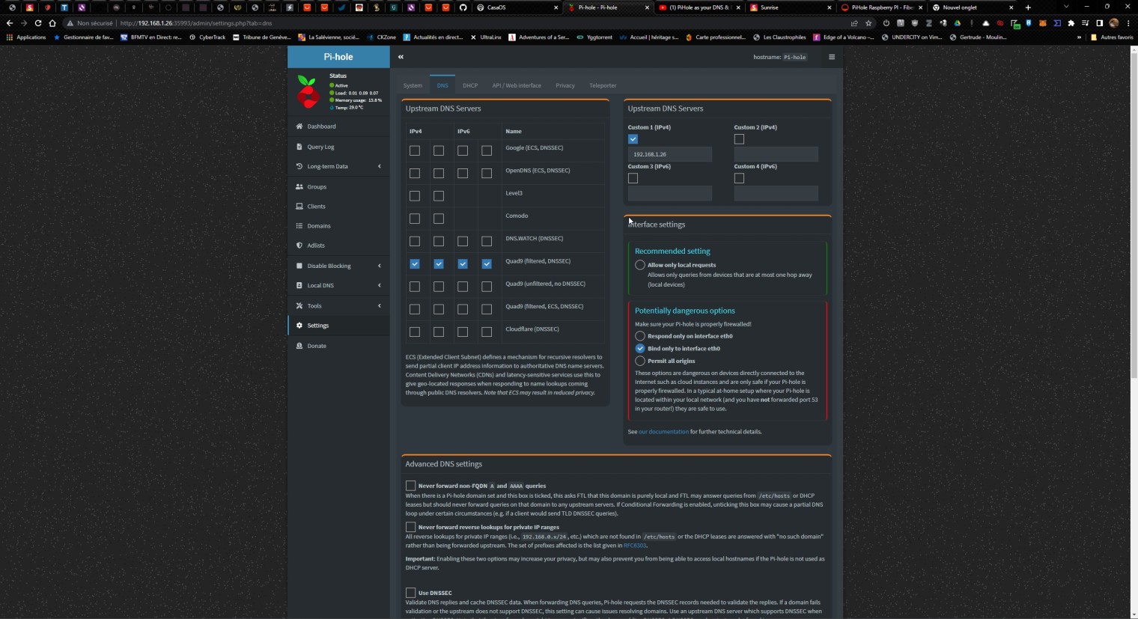Uncheck the Custom 1 (IPv4) checkbox

633,139
